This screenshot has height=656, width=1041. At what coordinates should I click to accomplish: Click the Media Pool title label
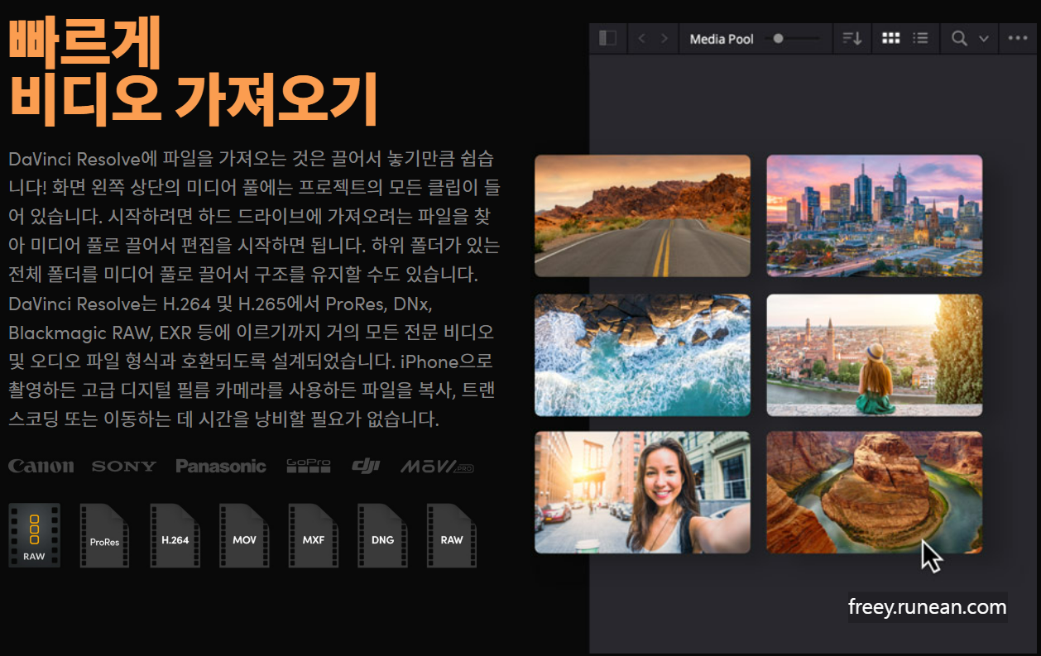tap(721, 38)
